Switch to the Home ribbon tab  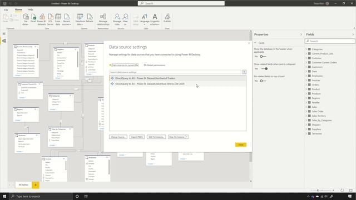click(x=18, y=9)
